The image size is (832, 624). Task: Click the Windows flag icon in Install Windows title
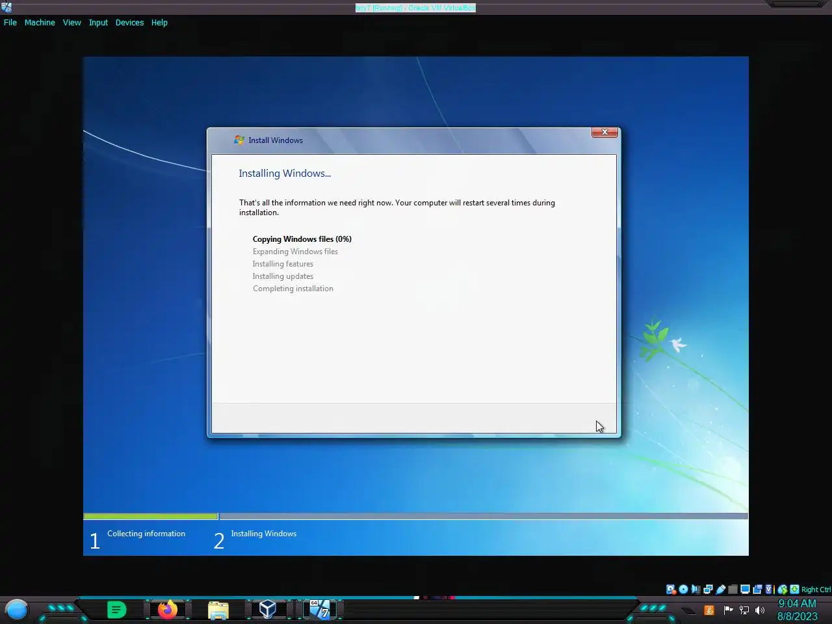click(239, 140)
